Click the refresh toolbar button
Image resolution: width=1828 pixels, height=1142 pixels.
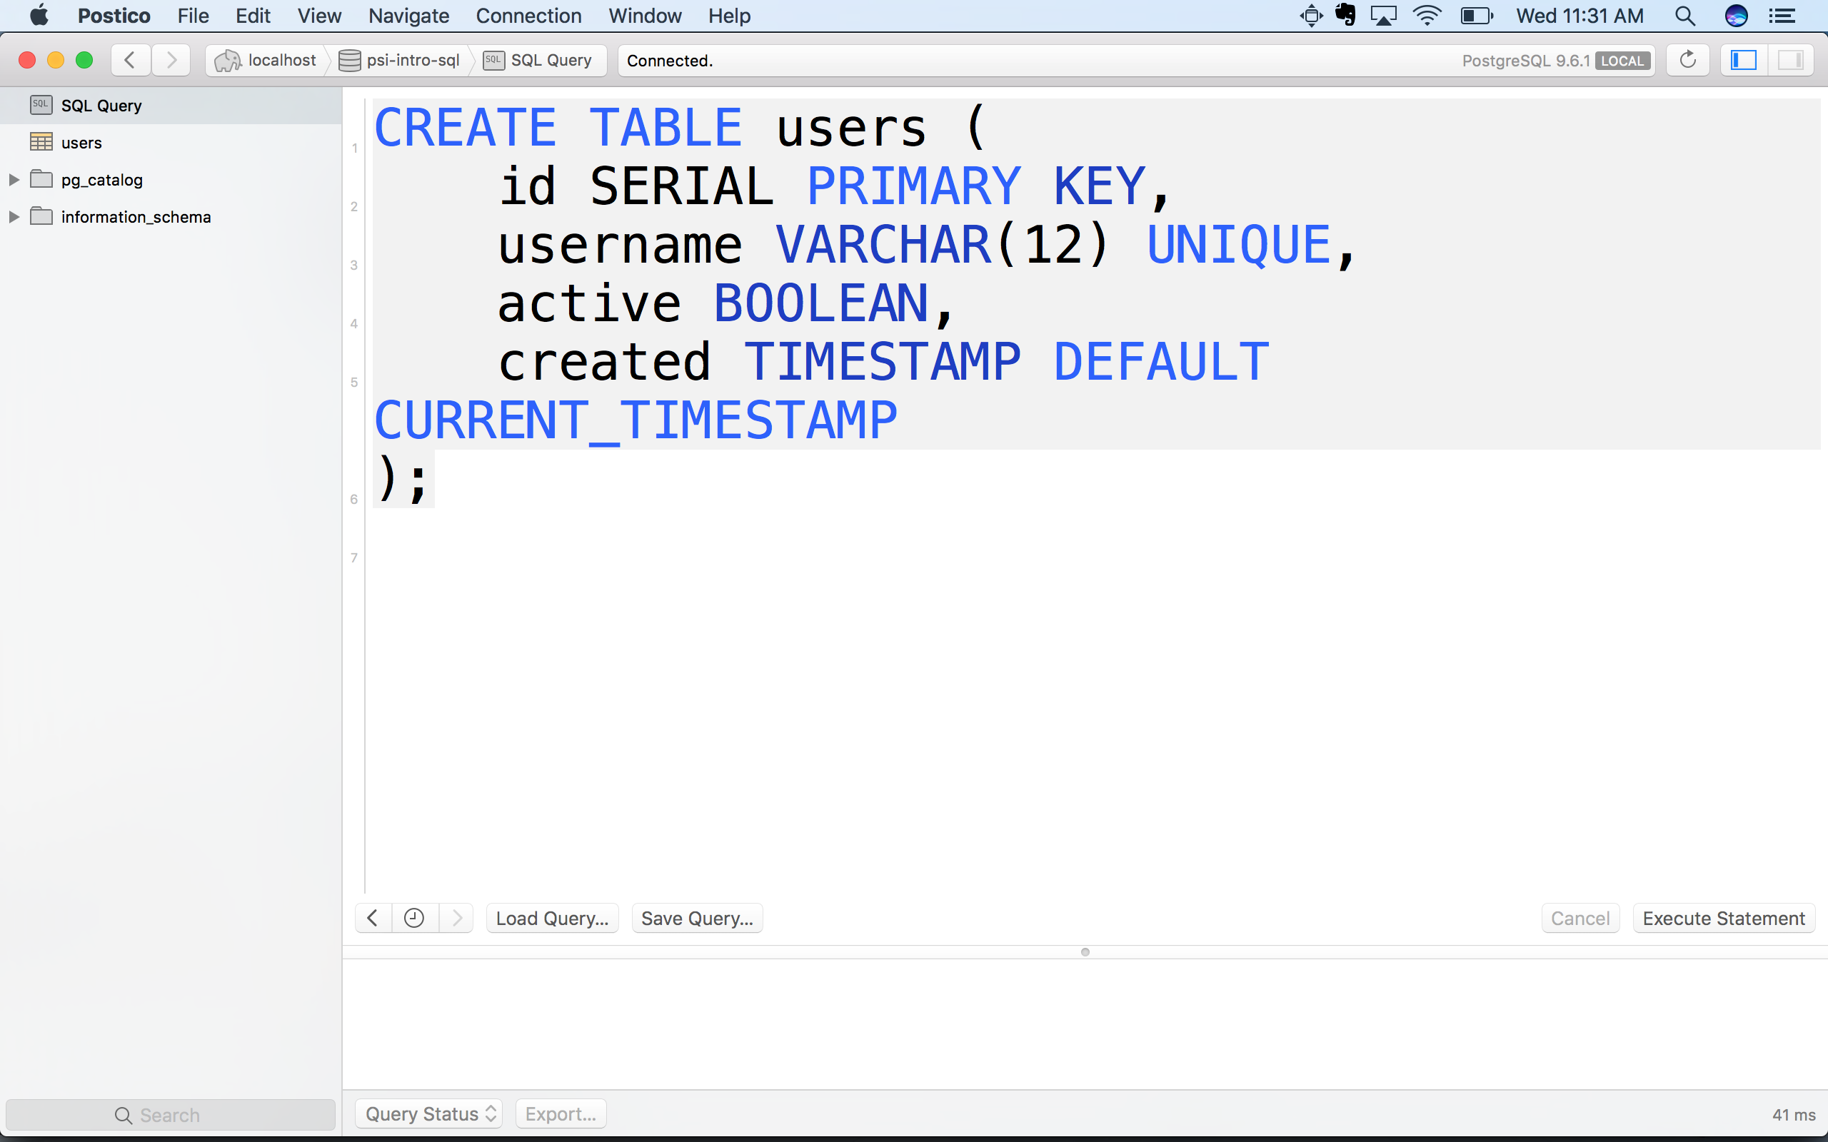point(1687,60)
